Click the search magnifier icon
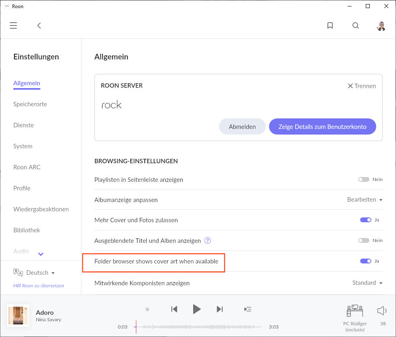 coord(355,25)
